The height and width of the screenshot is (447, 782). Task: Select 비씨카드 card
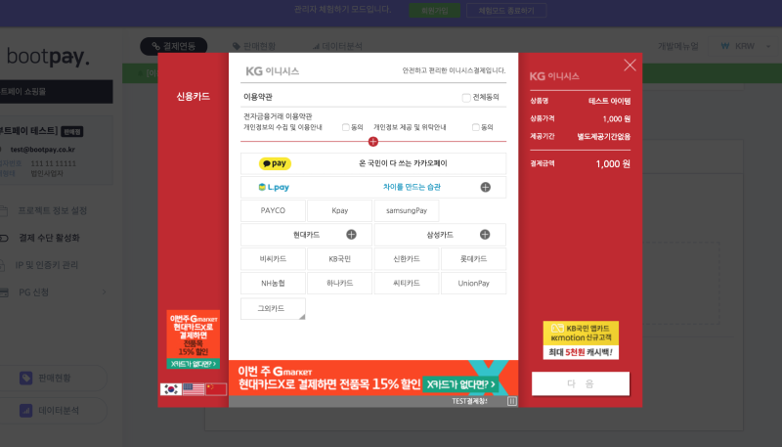273,259
